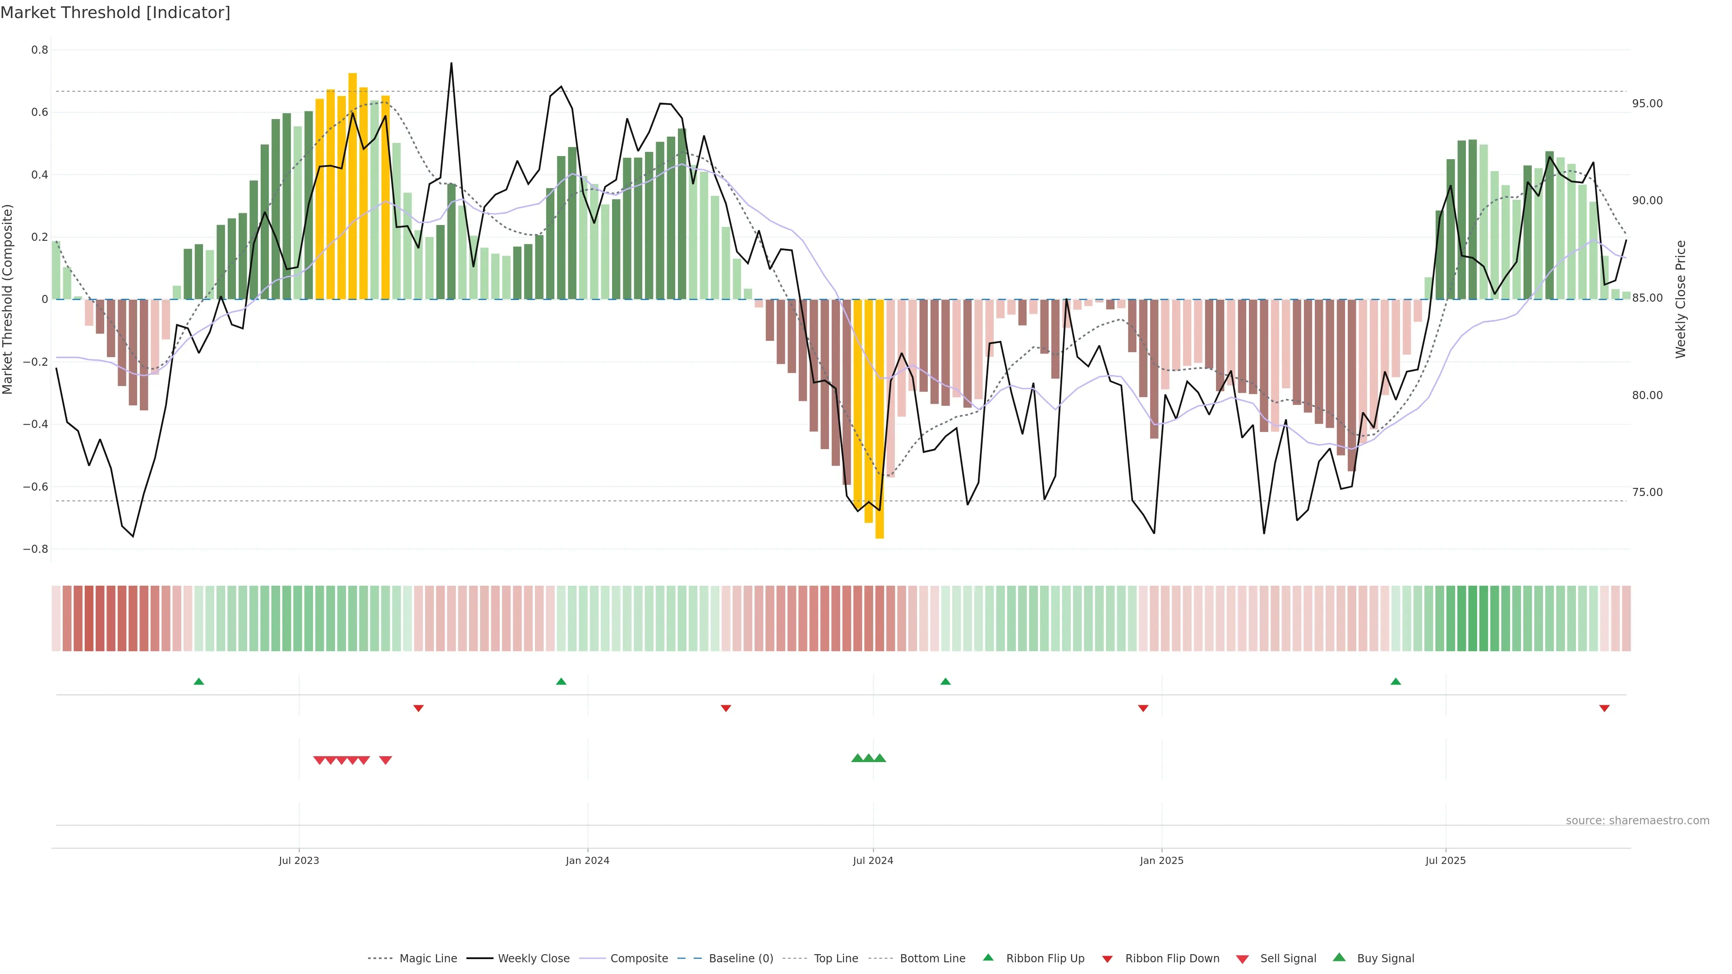This screenshot has height=974, width=1732.
Task: Click the Jul 2024 x-axis label
Action: click(873, 860)
